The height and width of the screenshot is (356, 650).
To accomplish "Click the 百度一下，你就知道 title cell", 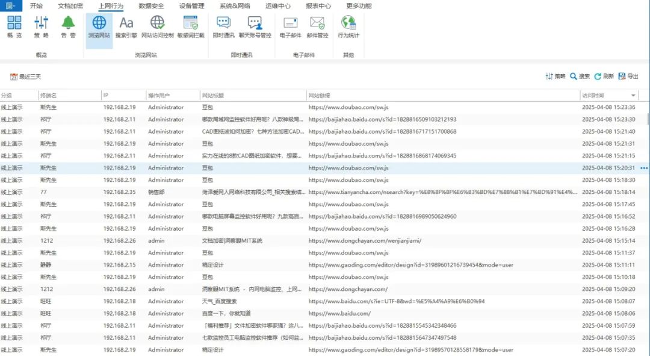I will [x=226, y=313].
